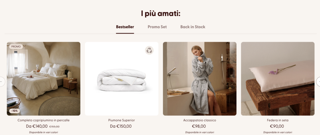Switch to the Promo Set tab
Viewport: 320px width, 135px height.
tap(157, 27)
